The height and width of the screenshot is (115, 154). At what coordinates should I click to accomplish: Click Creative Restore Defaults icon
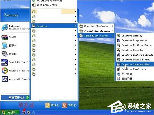point(118,55)
